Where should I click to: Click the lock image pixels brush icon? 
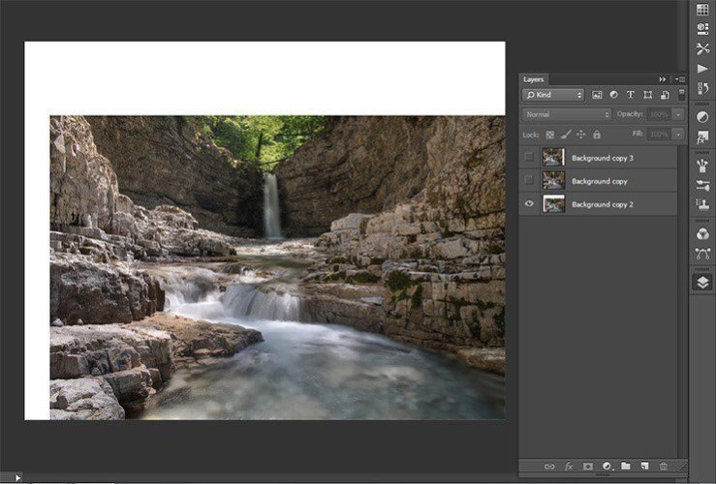tap(565, 135)
